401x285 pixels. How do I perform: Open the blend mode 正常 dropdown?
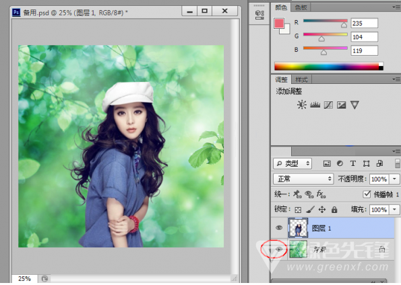click(x=303, y=179)
